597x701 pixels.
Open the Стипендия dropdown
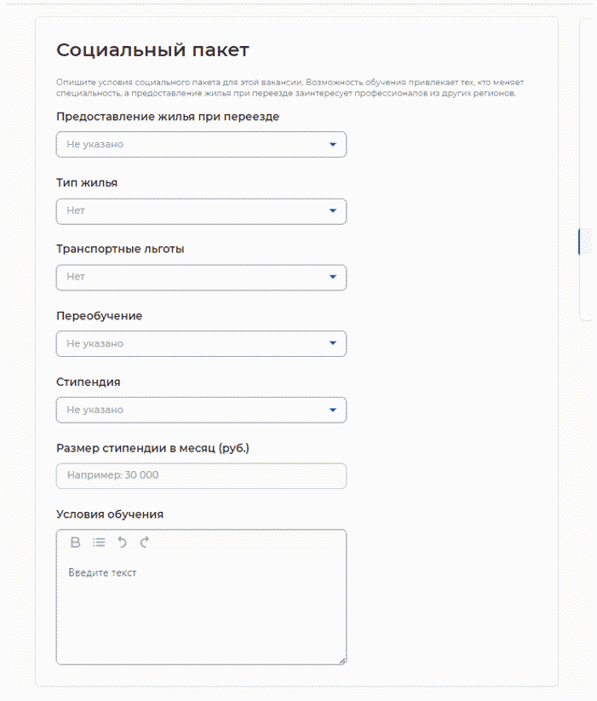point(201,411)
